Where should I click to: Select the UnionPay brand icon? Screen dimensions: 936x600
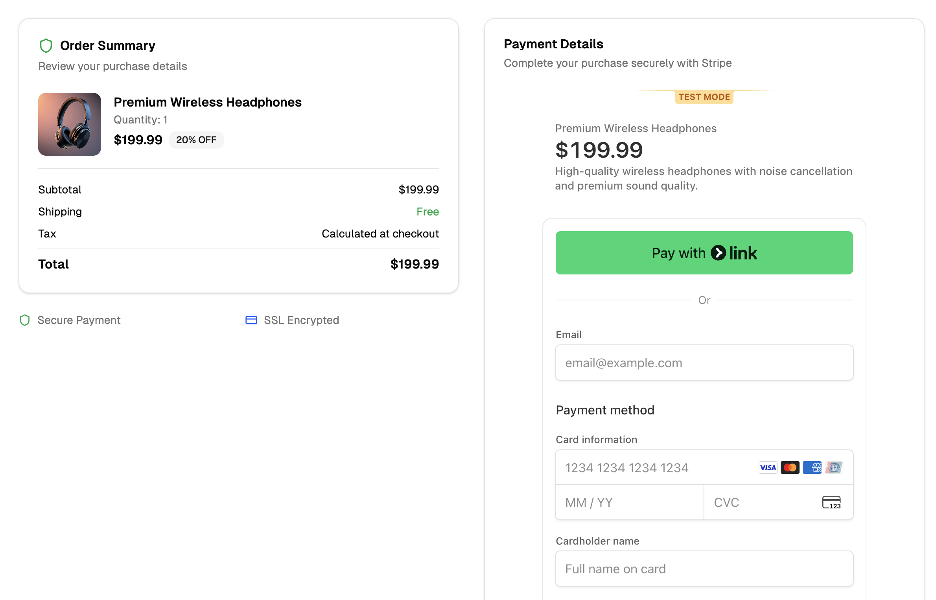click(834, 467)
